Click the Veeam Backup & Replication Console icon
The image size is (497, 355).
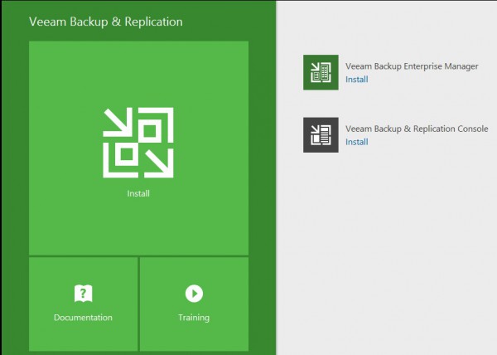click(x=321, y=135)
